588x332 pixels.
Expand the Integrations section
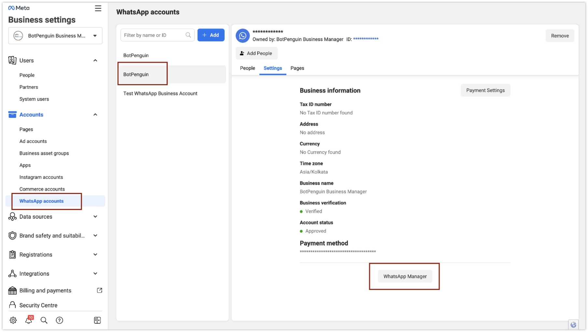(95, 273)
